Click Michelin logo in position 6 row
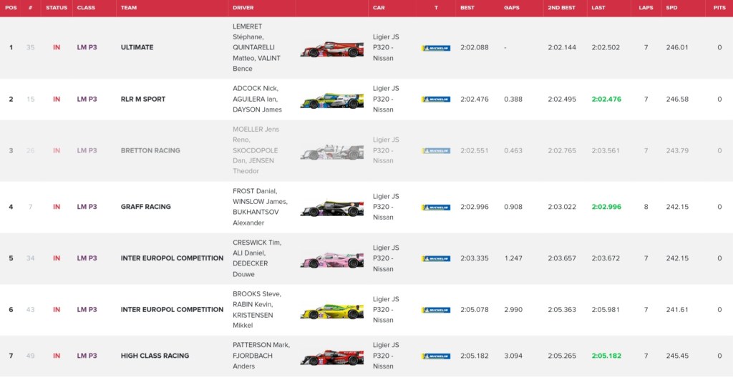 coord(436,310)
